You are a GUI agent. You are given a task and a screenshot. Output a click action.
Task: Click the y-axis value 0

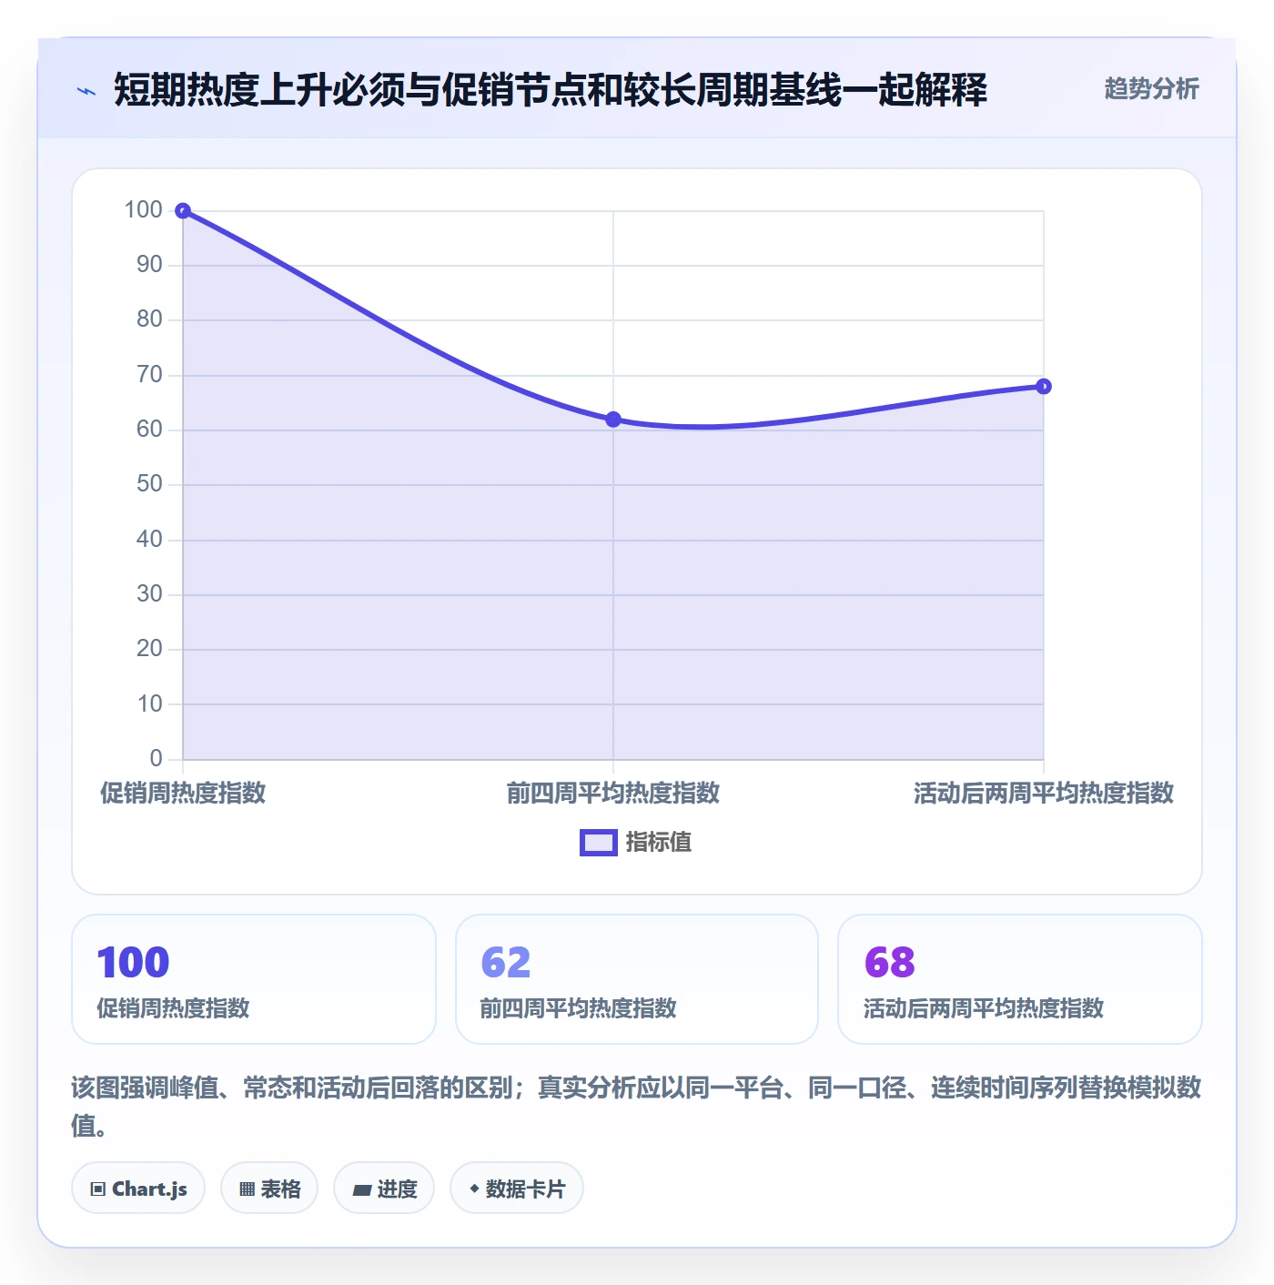coord(157,758)
